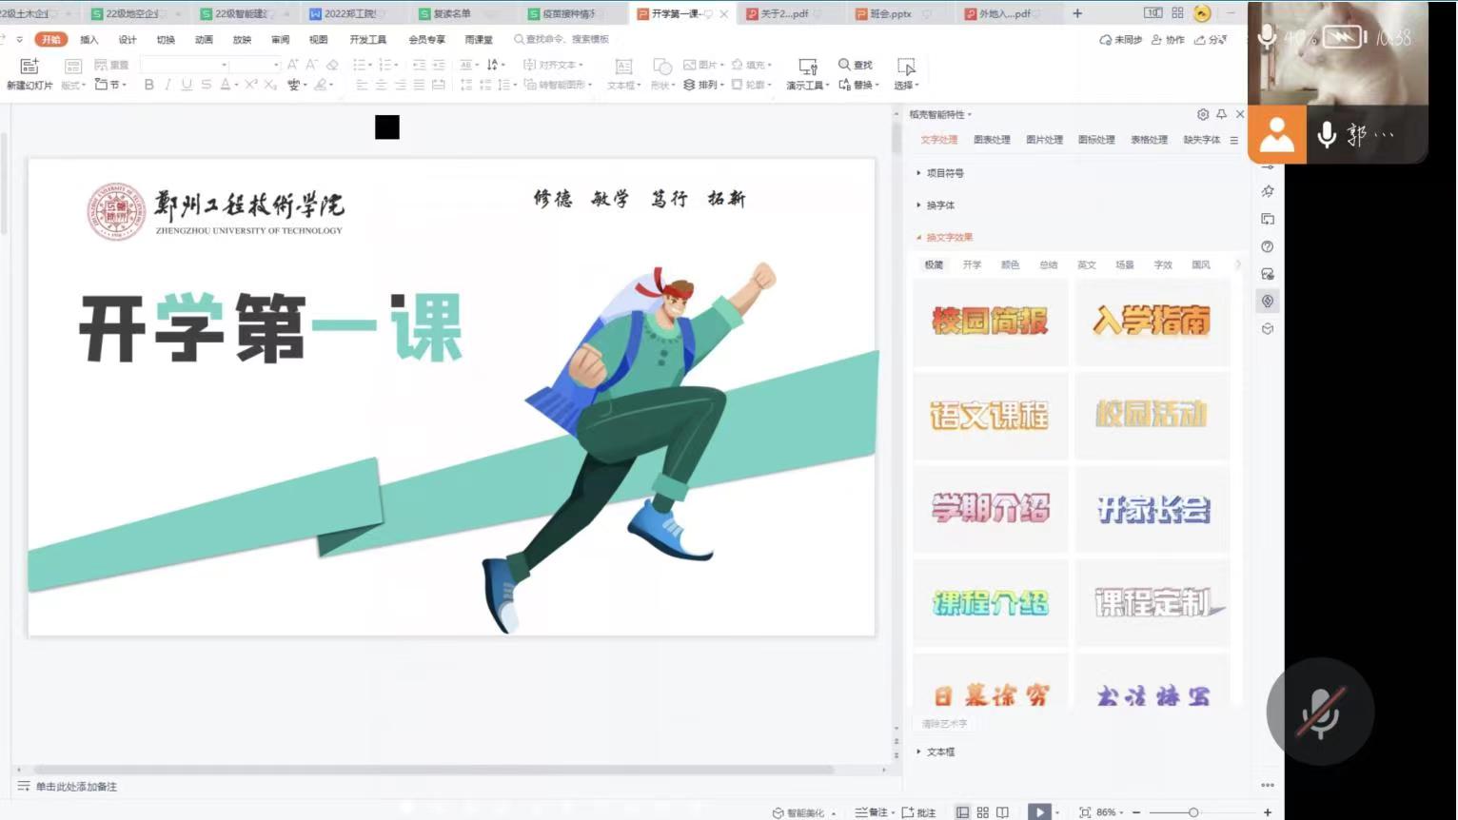1458x820 pixels.
Task: Pin the smart features side panel
Action: [1221, 114]
